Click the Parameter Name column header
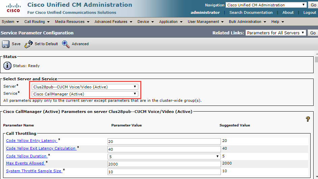The image size is (318, 179). (x=19, y=125)
